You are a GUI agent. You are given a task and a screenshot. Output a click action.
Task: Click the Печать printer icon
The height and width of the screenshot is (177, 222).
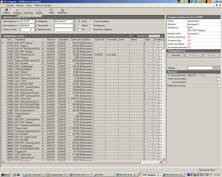39,11
